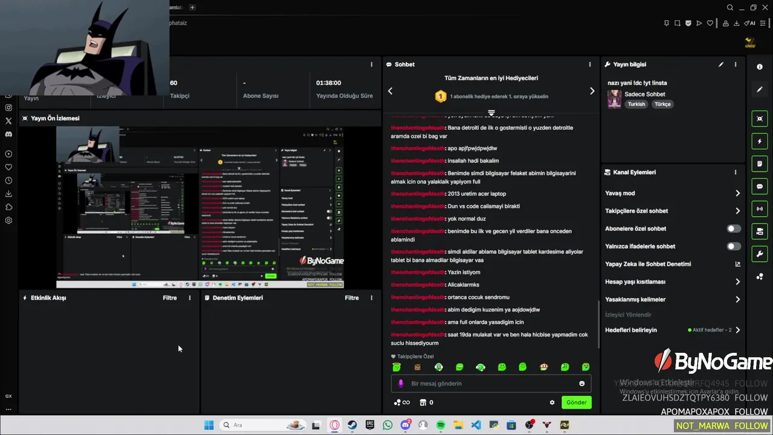Show previous top gifter with left arrow
The image size is (773, 435).
tap(390, 91)
